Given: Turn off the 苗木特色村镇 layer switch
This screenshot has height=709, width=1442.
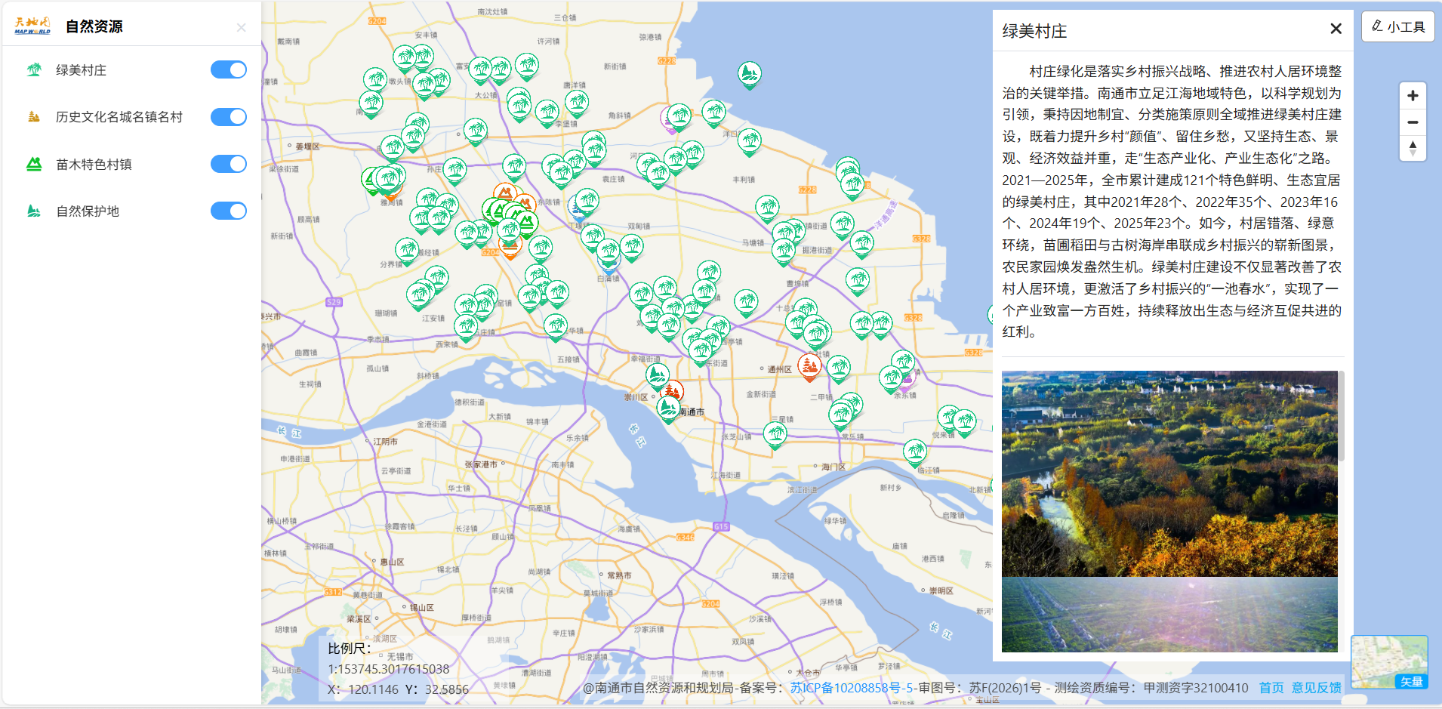Looking at the screenshot, I should pos(228,164).
